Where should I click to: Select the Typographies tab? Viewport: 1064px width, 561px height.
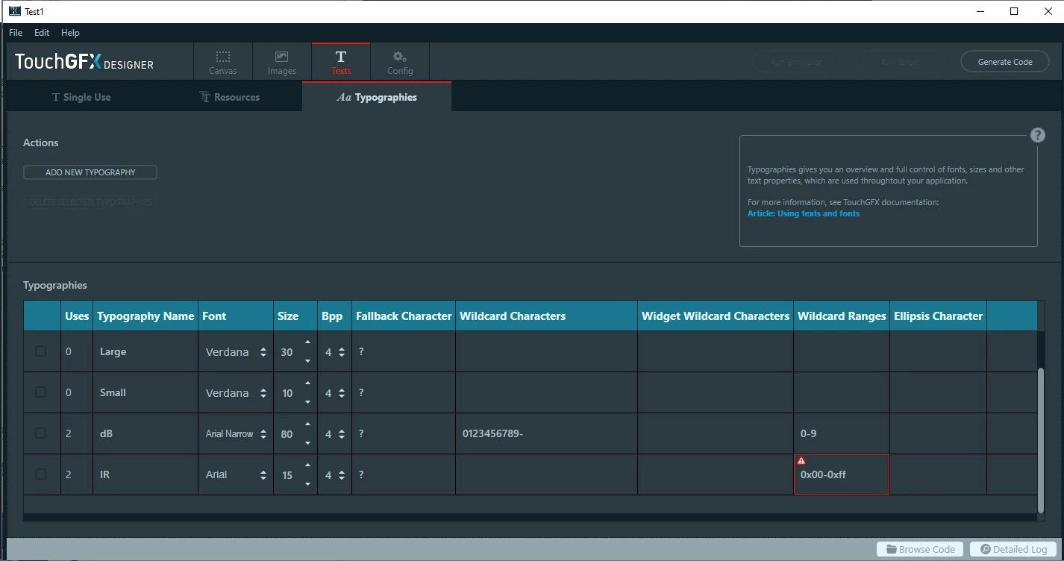tap(377, 97)
